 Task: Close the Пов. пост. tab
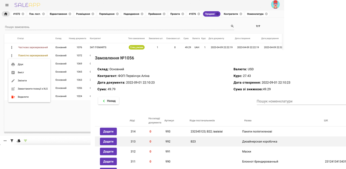click(44, 14)
